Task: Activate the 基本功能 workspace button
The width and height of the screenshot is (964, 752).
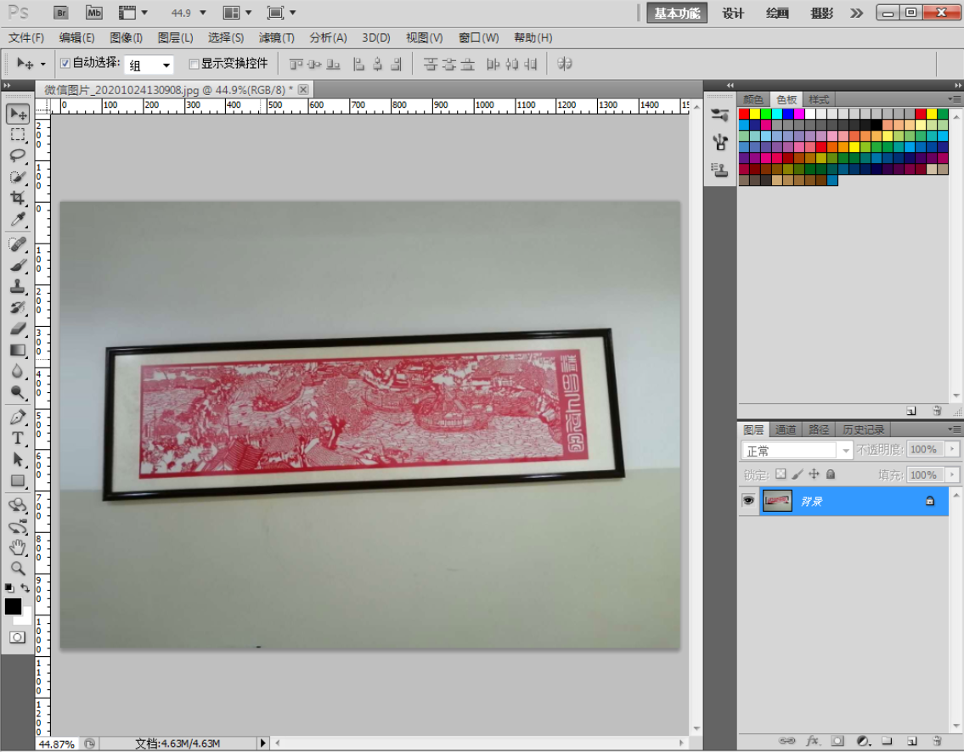Action: click(x=677, y=13)
